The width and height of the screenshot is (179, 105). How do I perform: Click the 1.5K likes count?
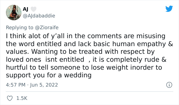click(22, 98)
